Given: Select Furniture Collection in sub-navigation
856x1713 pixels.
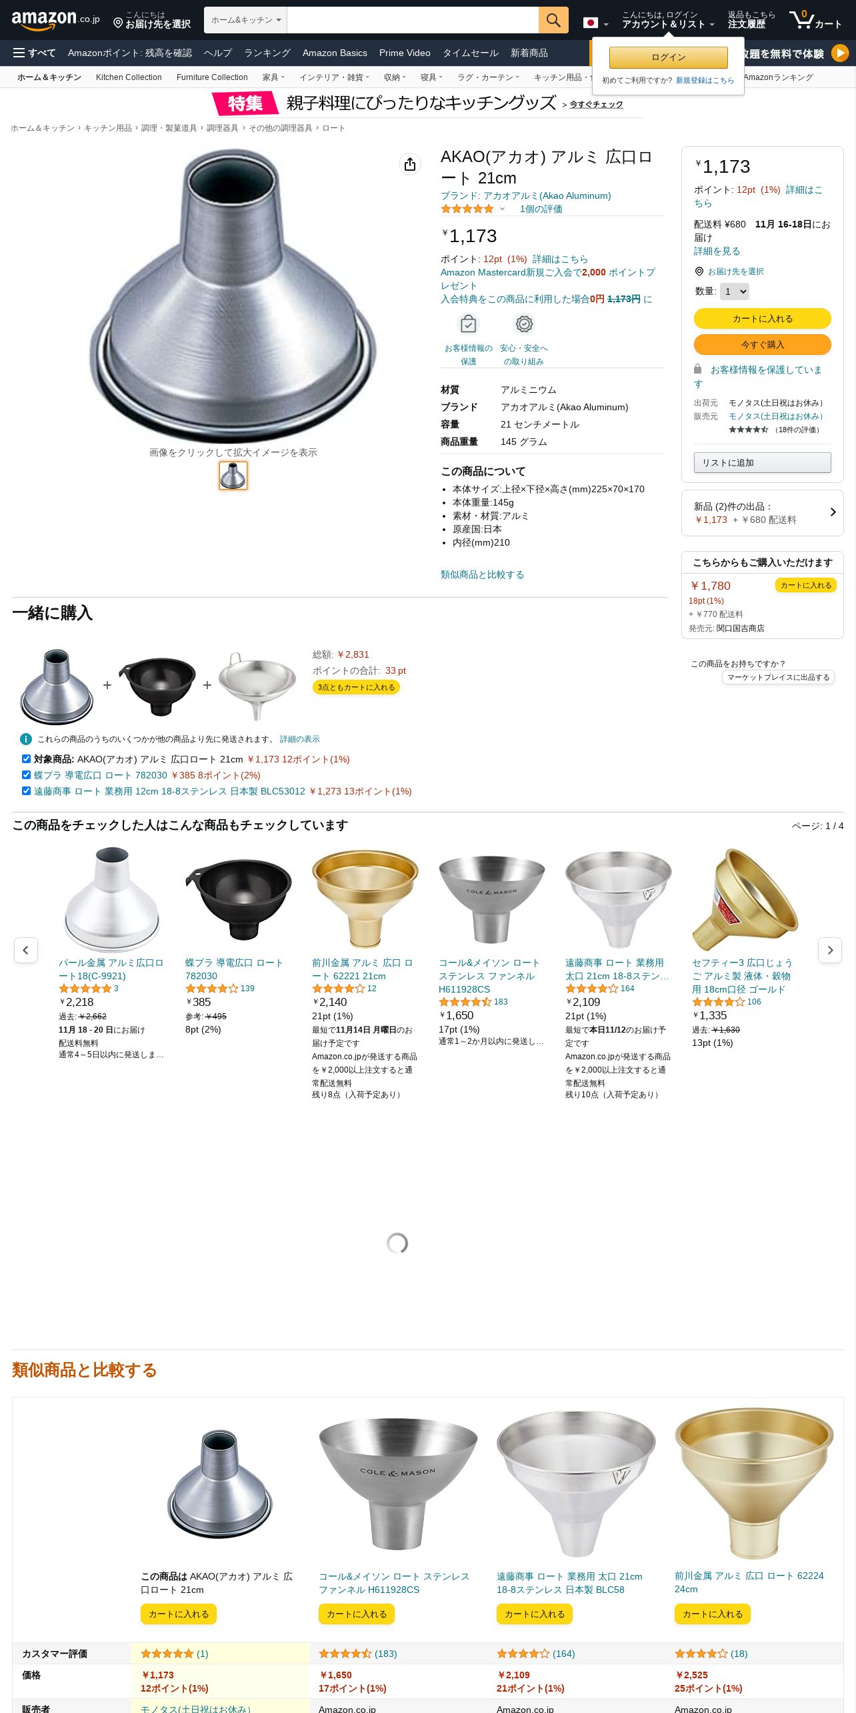Looking at the screenshot, I should click(212, 77).
